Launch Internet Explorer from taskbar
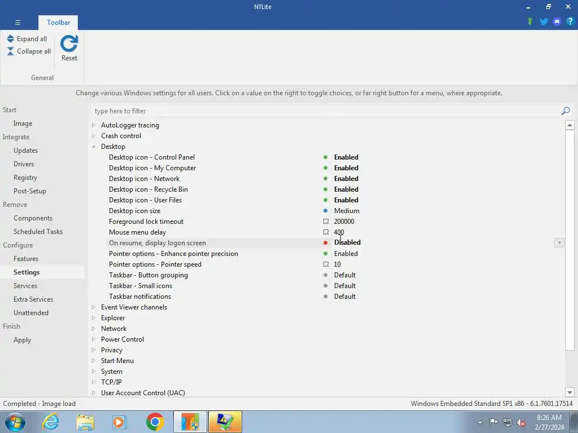 pyautogui.click(x=50, y=422)
